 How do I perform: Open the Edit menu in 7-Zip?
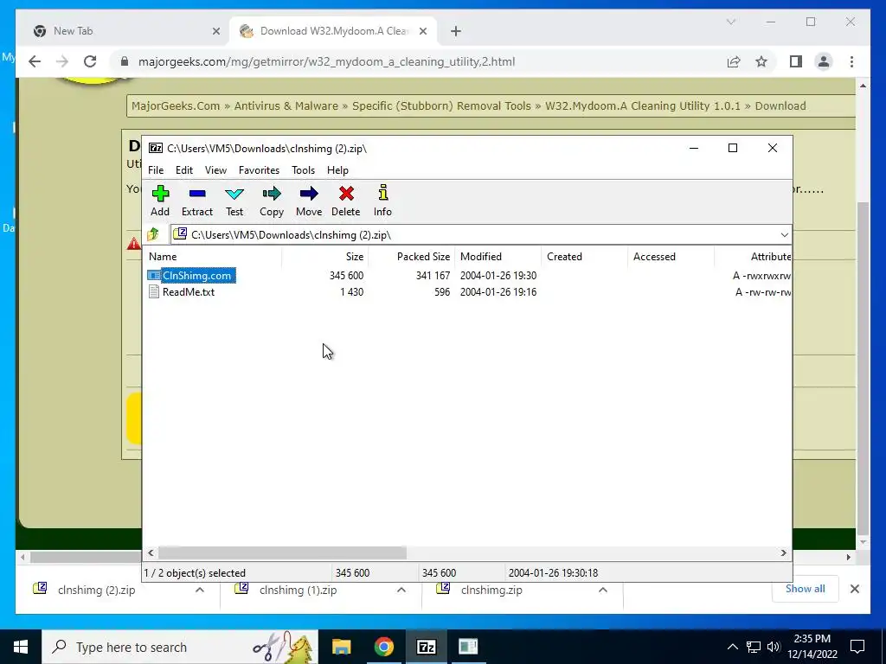pos(184,170)
